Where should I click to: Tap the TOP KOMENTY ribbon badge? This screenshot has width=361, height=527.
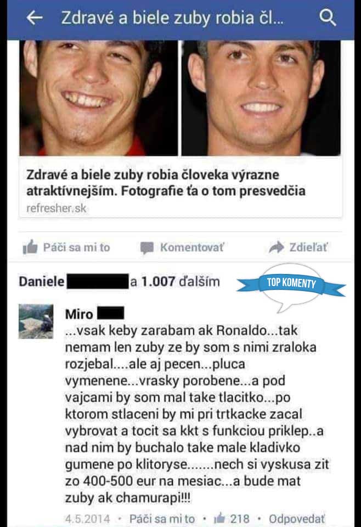291,284
